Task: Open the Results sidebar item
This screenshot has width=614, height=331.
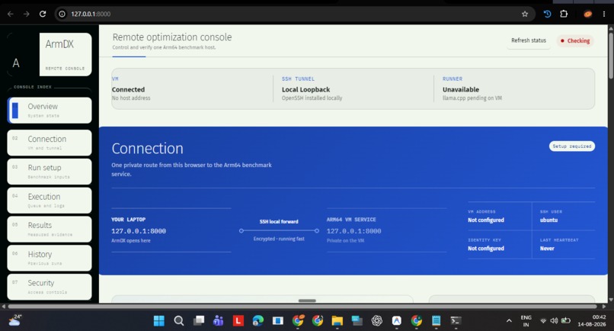Action: click(50, 229)
